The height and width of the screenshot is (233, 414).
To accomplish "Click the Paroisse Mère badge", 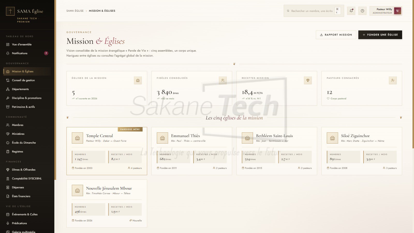I will 130,129.
